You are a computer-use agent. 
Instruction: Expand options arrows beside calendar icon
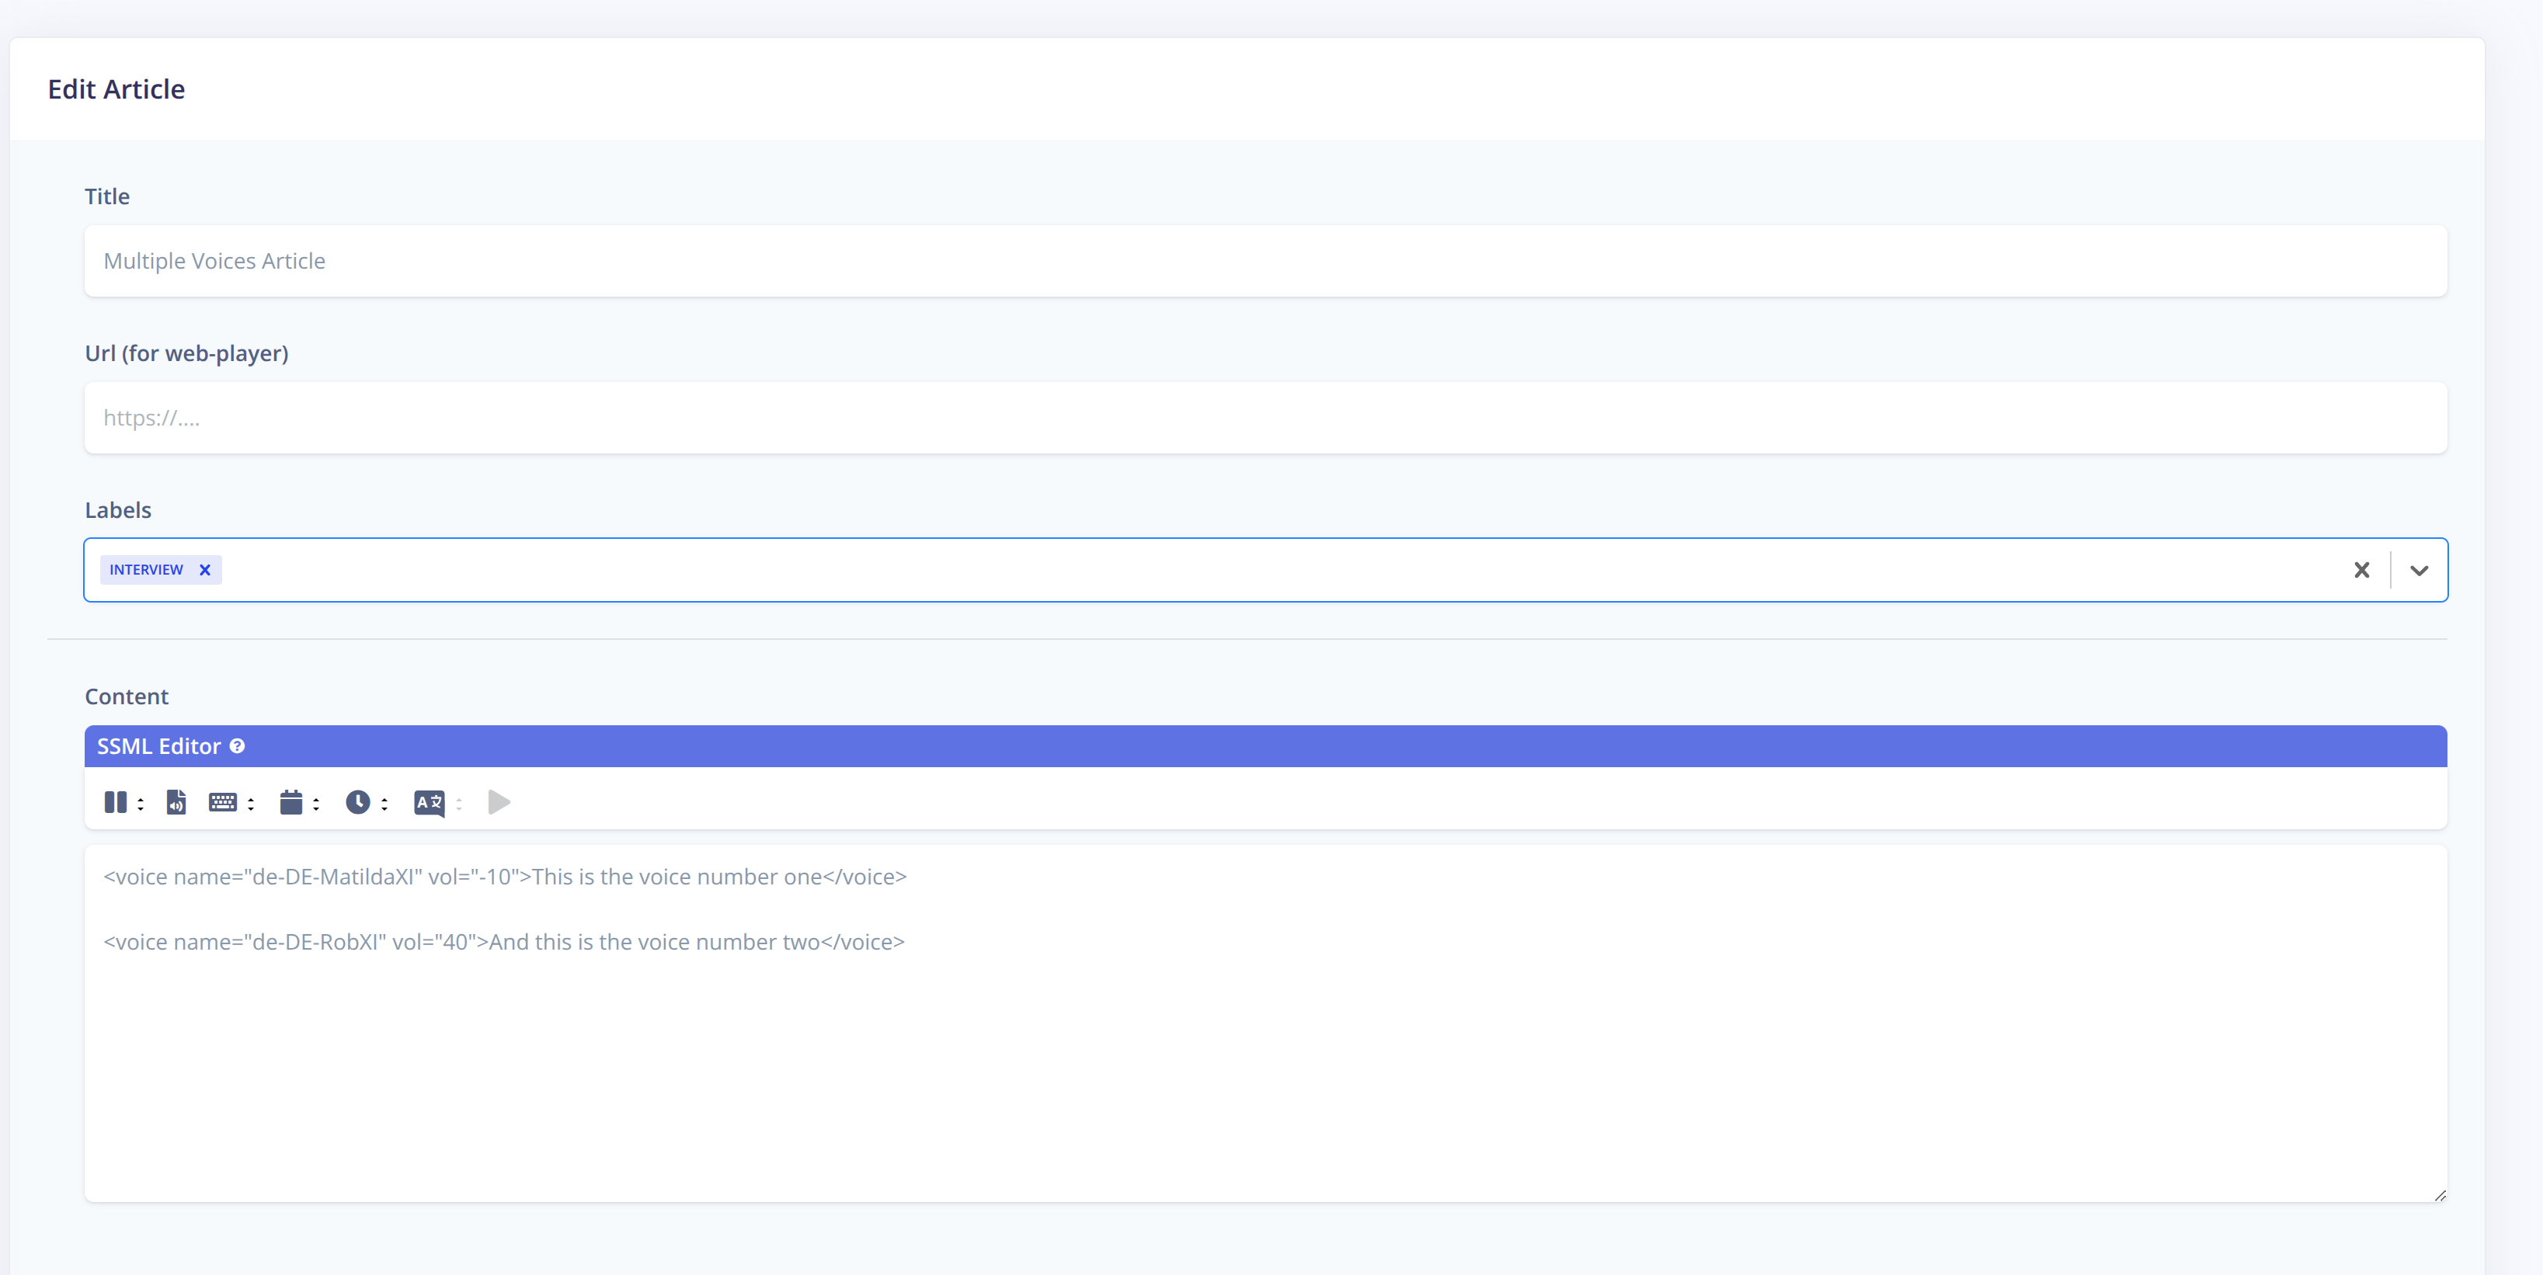(x=317, y=804)
